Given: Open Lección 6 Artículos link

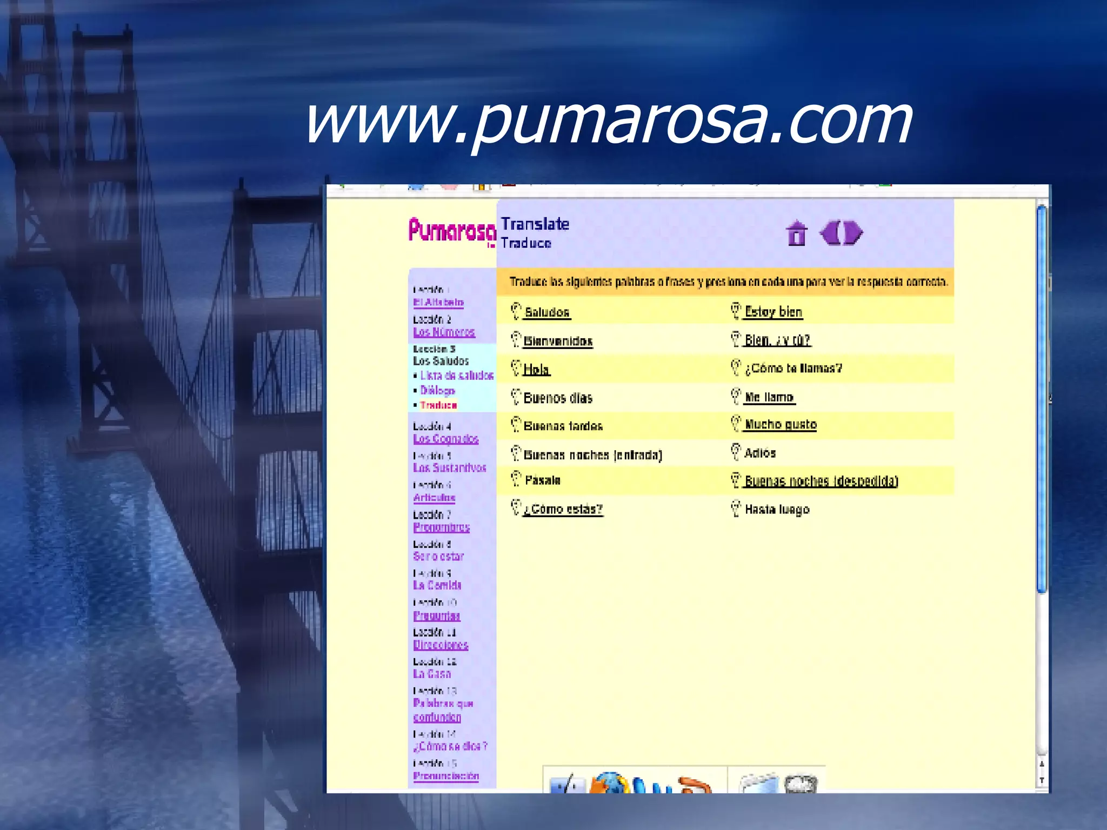Looking at the screenshot, I should 434,498.
